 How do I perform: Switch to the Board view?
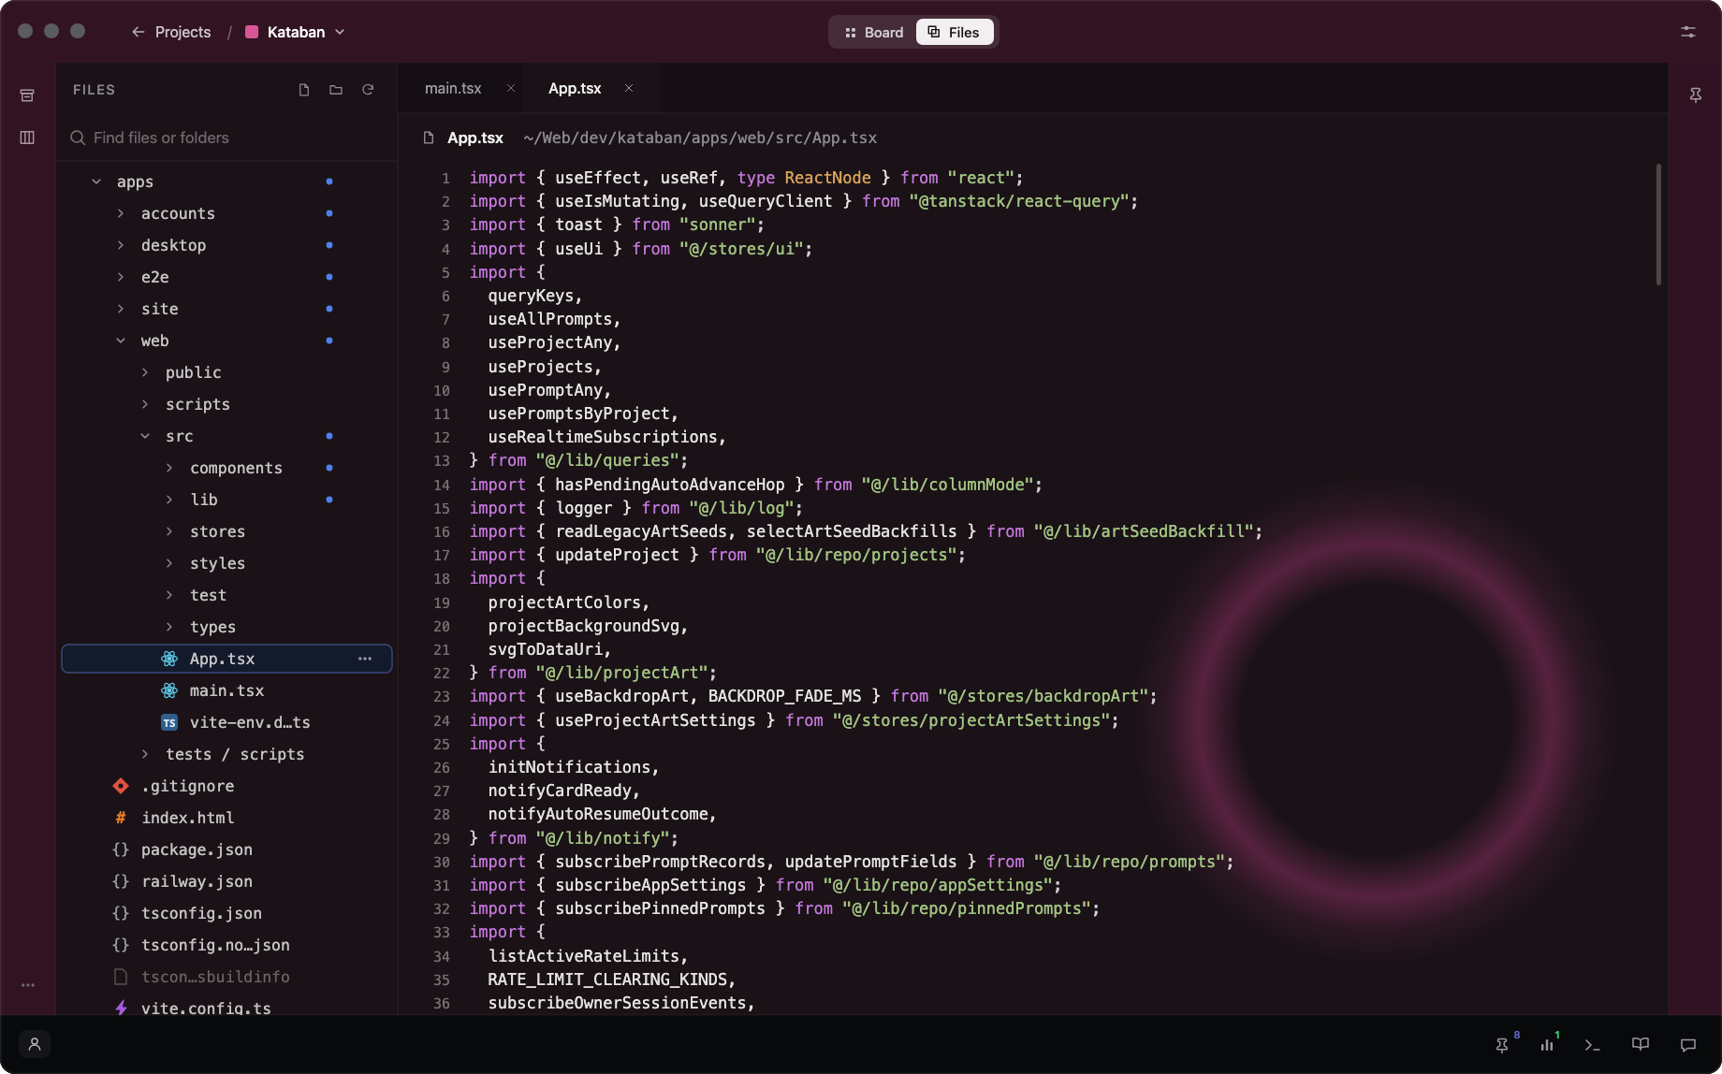coord(874,32)
